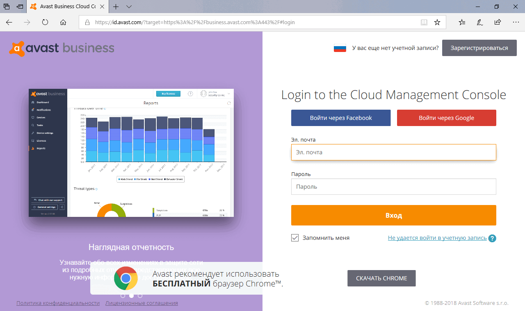This screenshot has height=311, width=525.
Task: Focus the Пароль input field
Action: pos(394,187)
